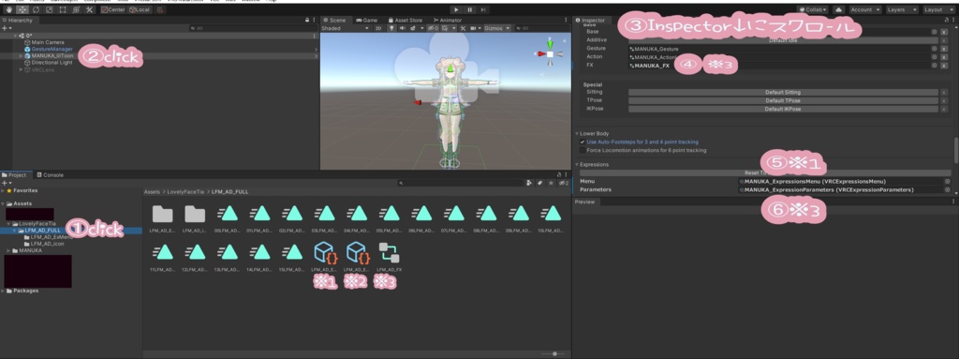Open the custom editor tools icon
This screenshot has height=359, width=959.
pos(89,9)
